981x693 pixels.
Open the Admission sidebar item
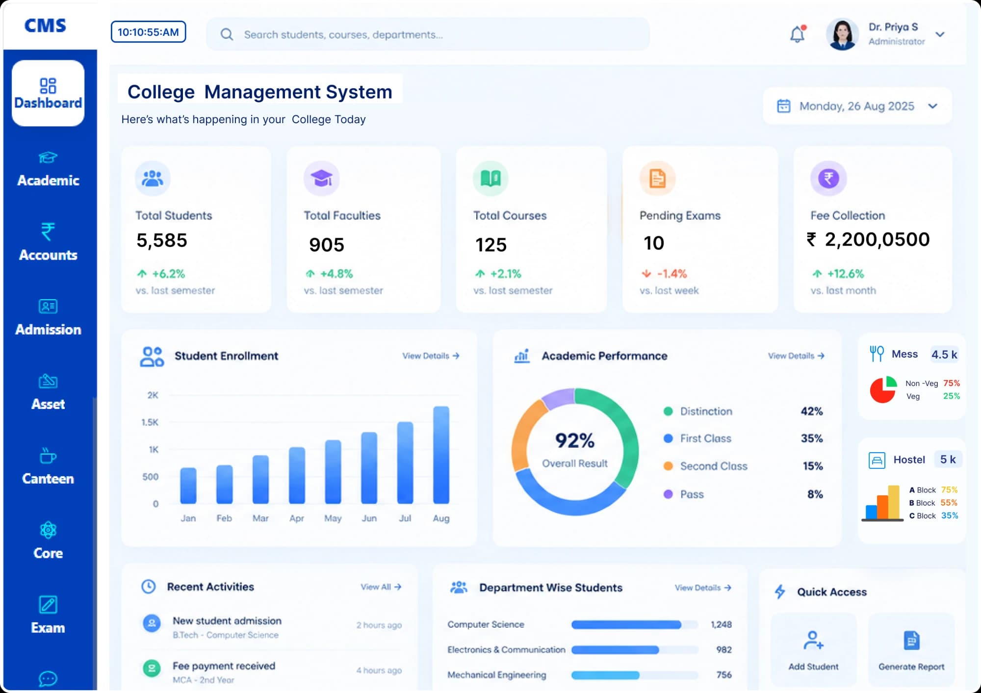(48, 318)
